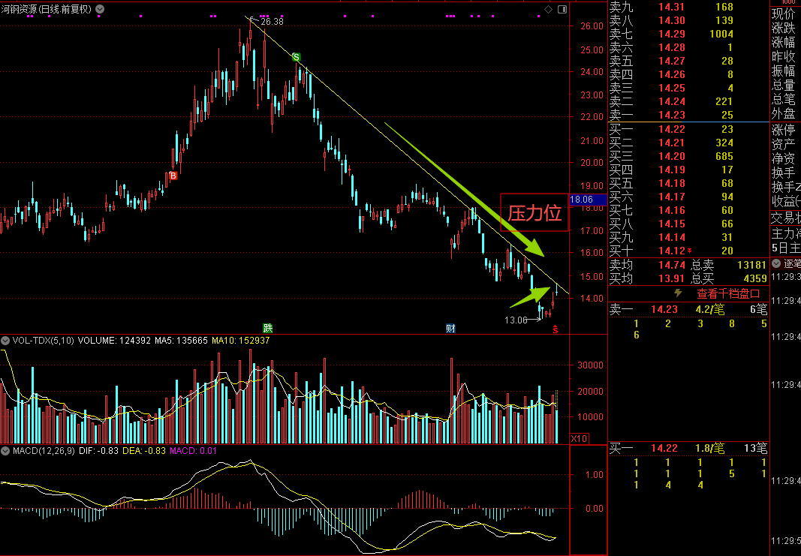
Task: Click the red down arrow beside 14.12
Action: point(690,251)
